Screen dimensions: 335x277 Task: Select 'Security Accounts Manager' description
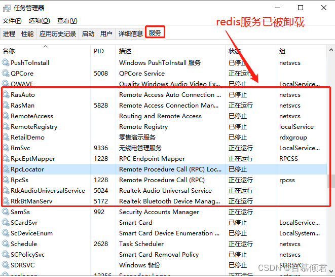click(159, 212)
